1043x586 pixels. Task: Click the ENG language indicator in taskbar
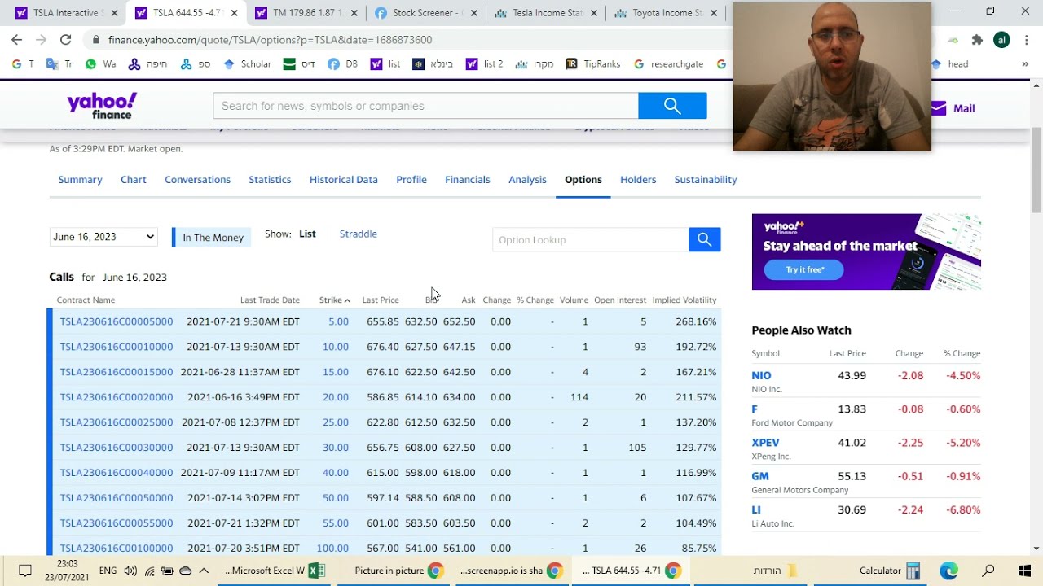coord(108,571)
